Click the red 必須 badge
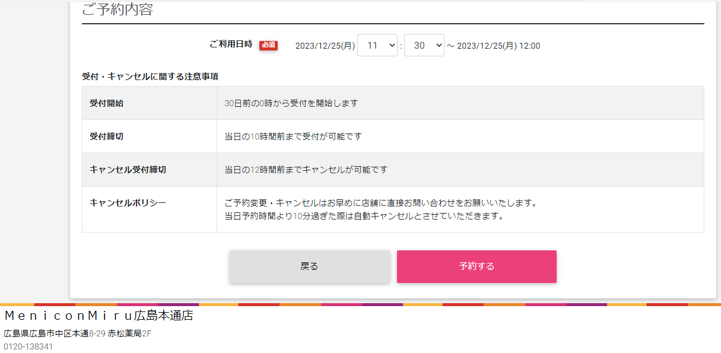The height and width of the screenshot is (353, 721). [268, 45]
